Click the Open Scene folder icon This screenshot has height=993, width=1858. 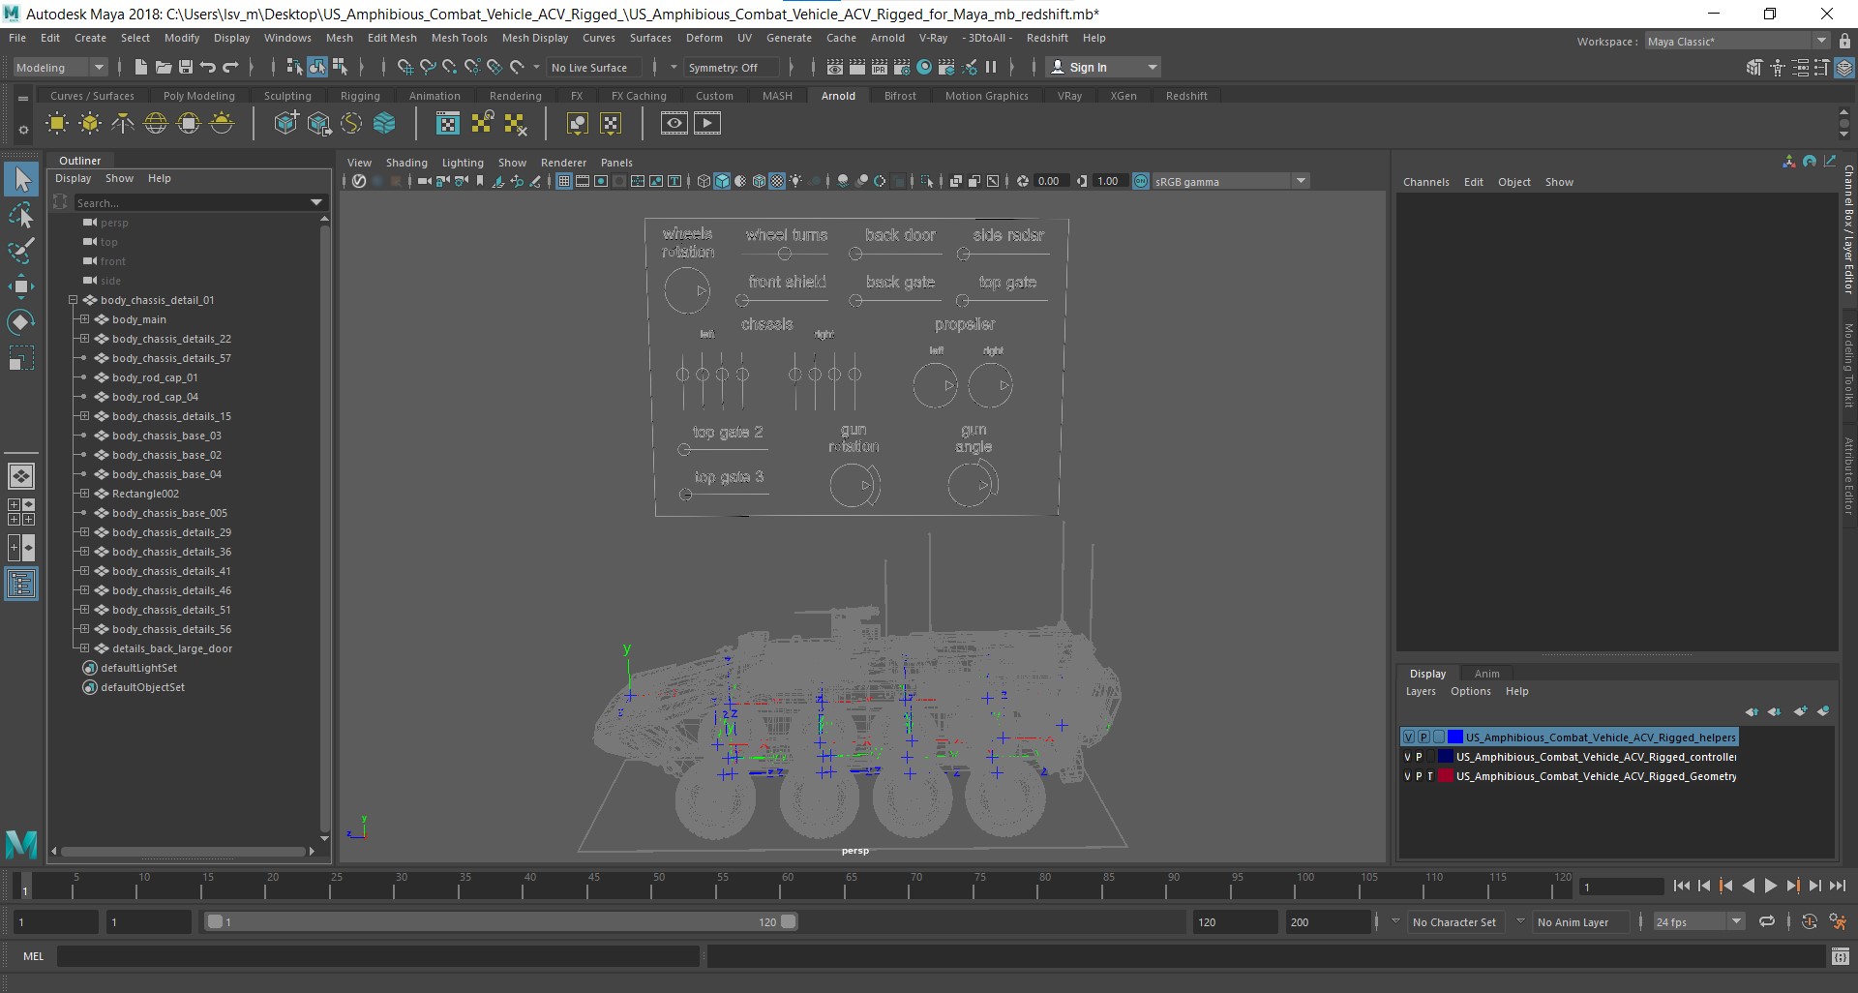(x=164, y=67)
